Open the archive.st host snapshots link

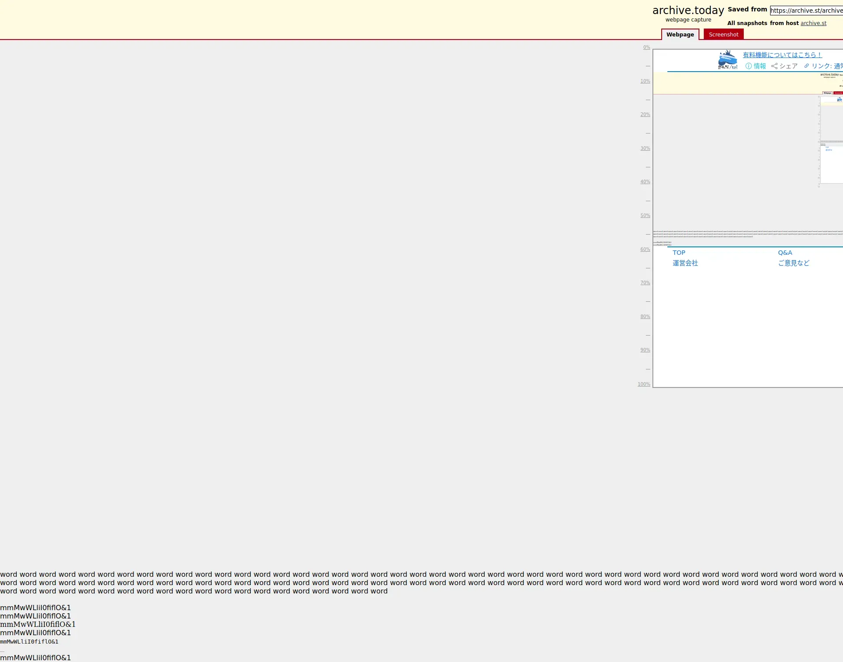pyautogui.click(x=813, y=23)
